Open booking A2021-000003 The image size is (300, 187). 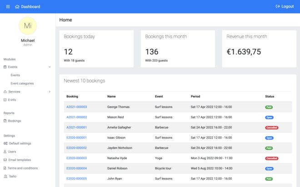[77, 107]
